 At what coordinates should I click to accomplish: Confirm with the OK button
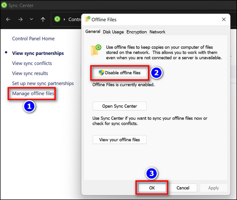pos(152,188)
